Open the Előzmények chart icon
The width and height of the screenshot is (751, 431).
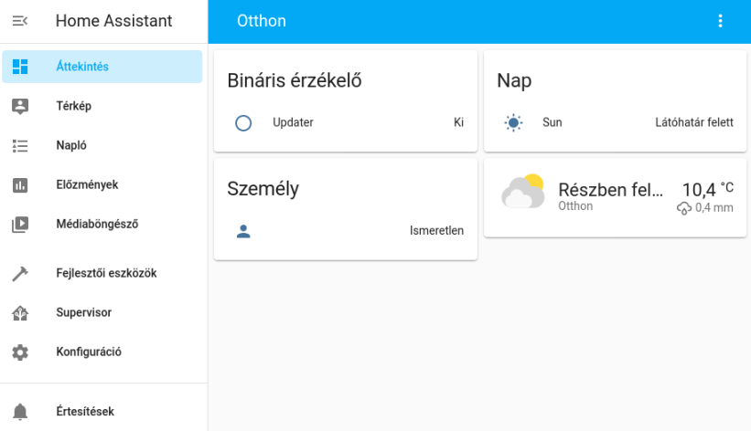point(20,184)
